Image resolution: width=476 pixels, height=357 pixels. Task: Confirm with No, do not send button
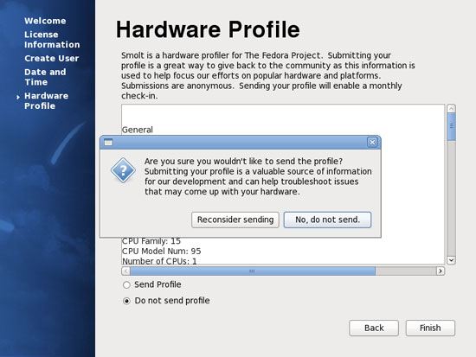[x=327, y=220]
